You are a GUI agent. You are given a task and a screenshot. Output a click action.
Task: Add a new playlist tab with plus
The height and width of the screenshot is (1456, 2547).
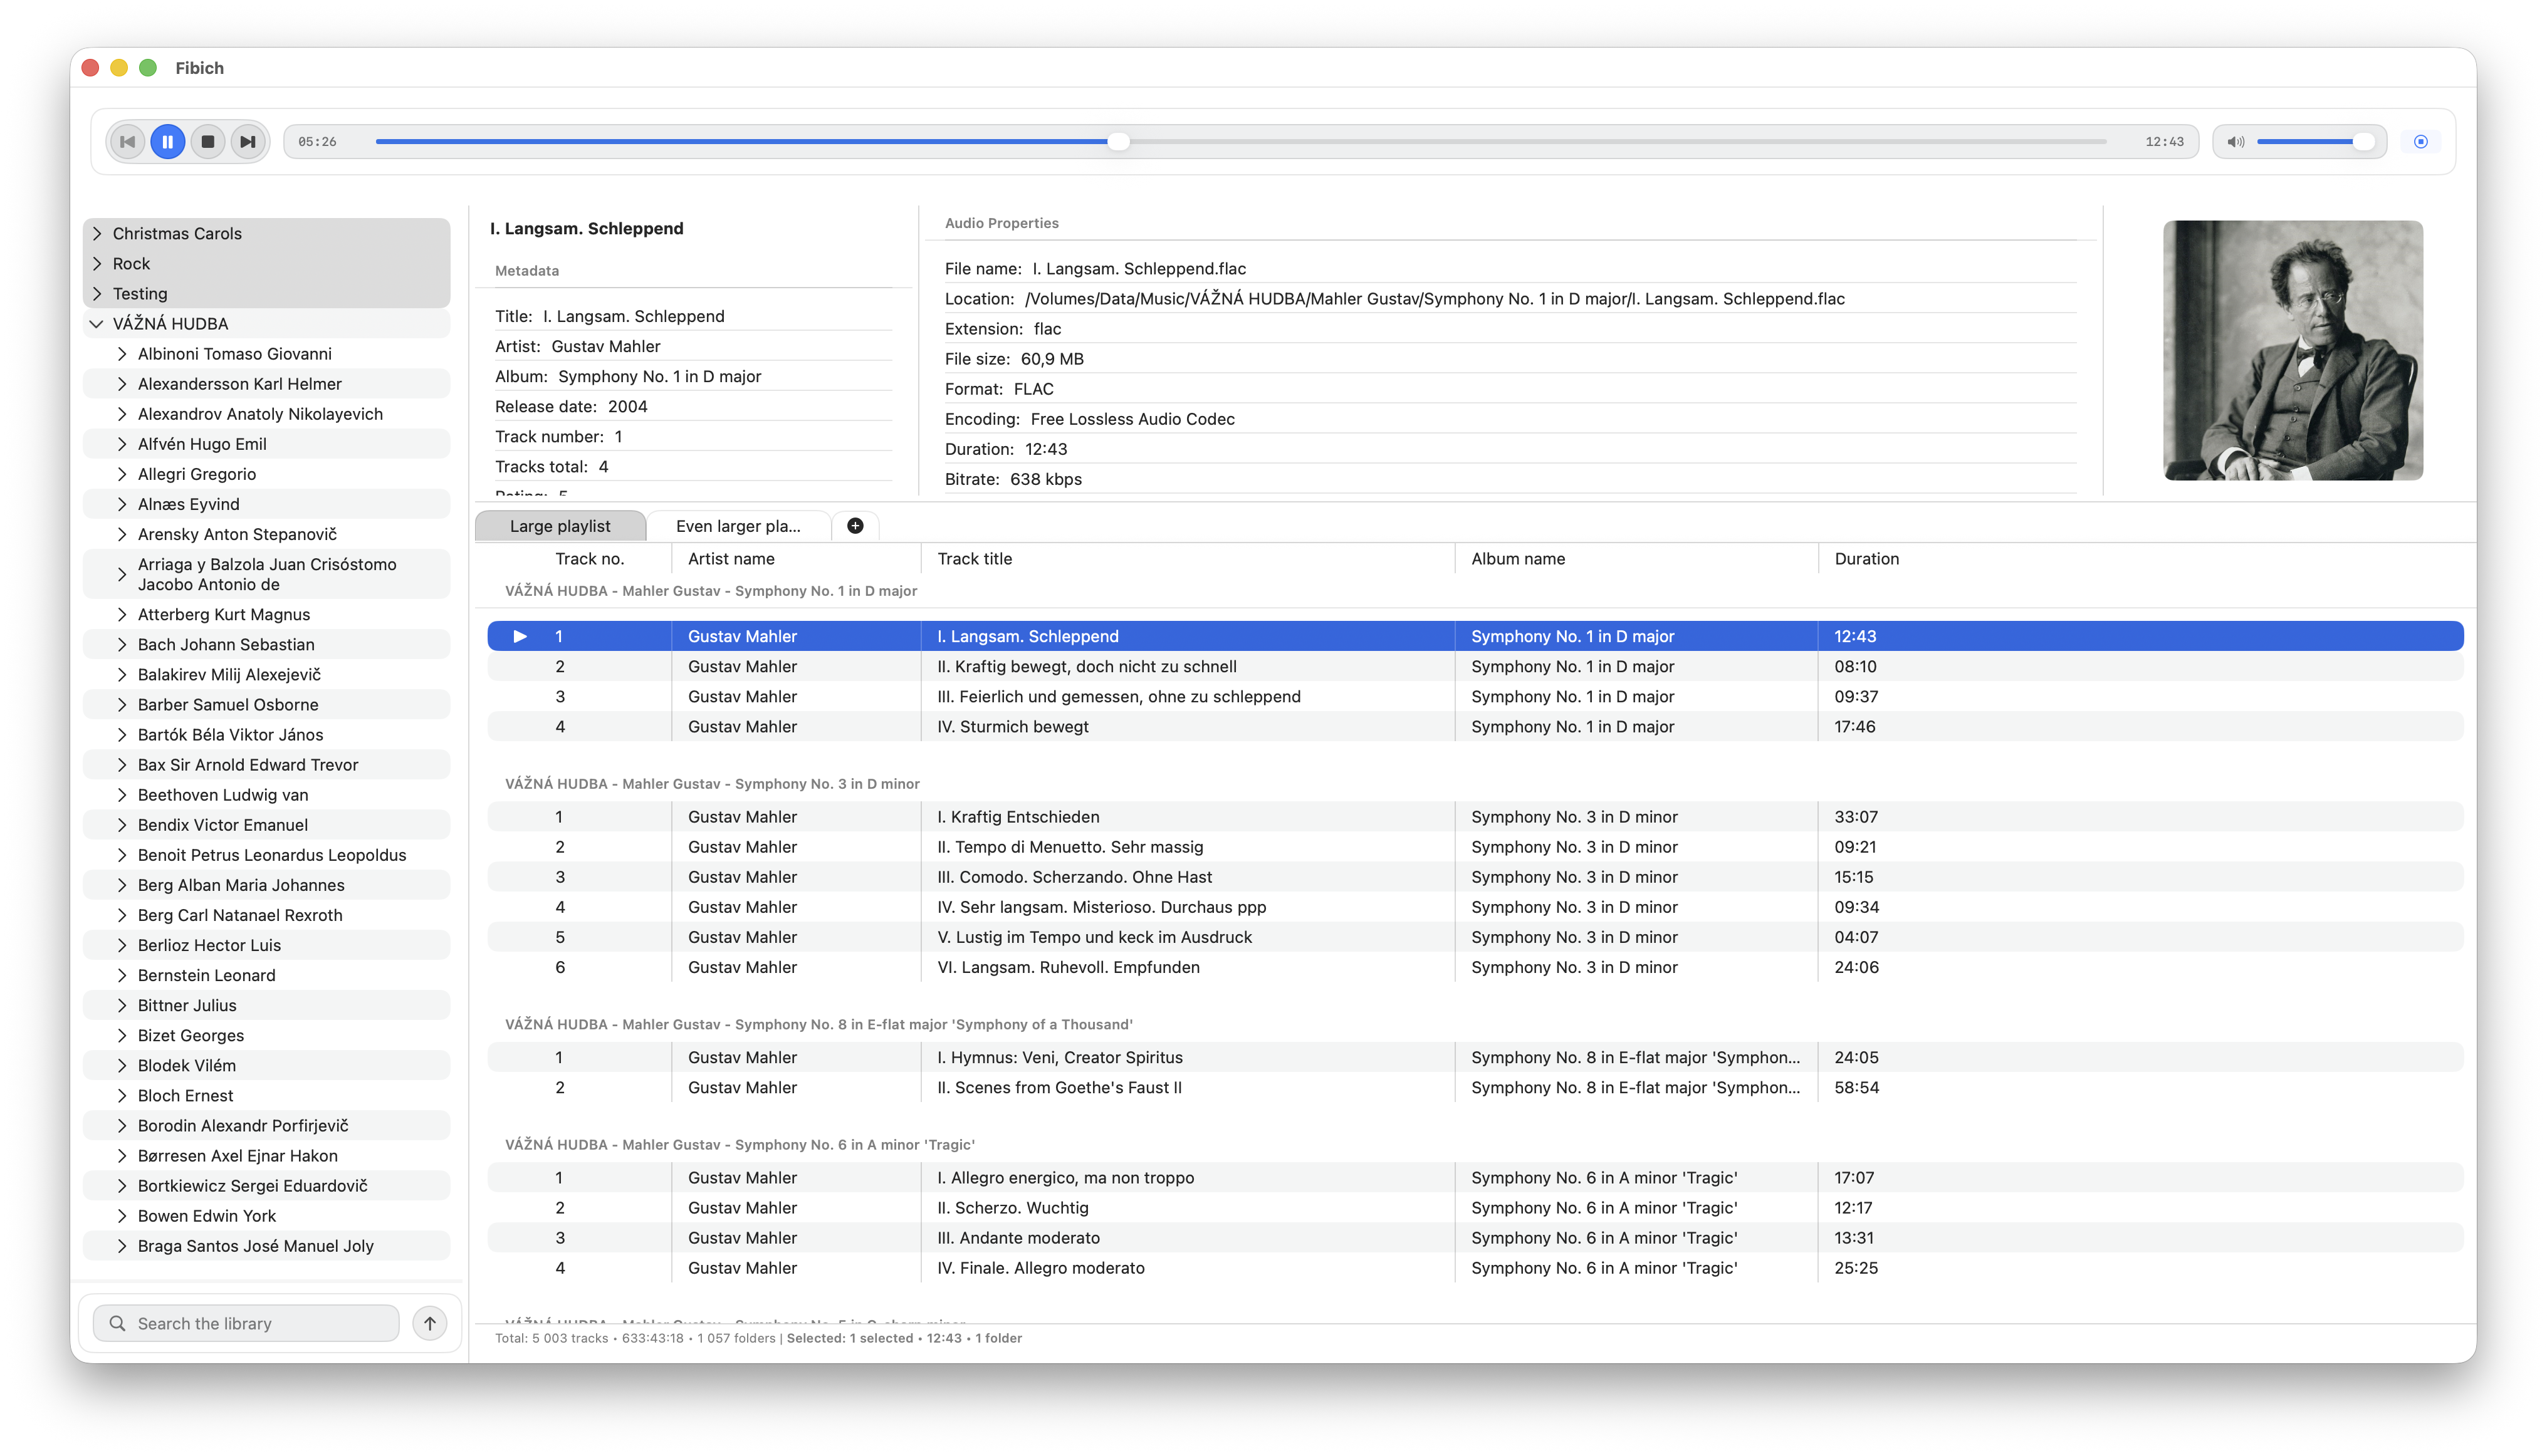(x=855, y=526)
